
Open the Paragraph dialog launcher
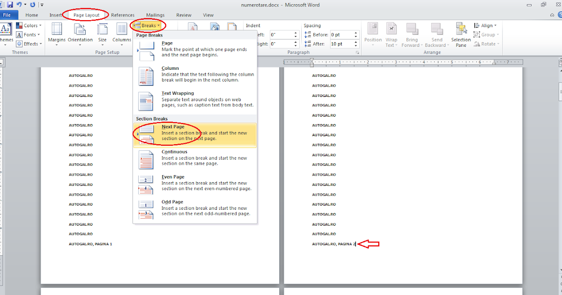(357, 53)
